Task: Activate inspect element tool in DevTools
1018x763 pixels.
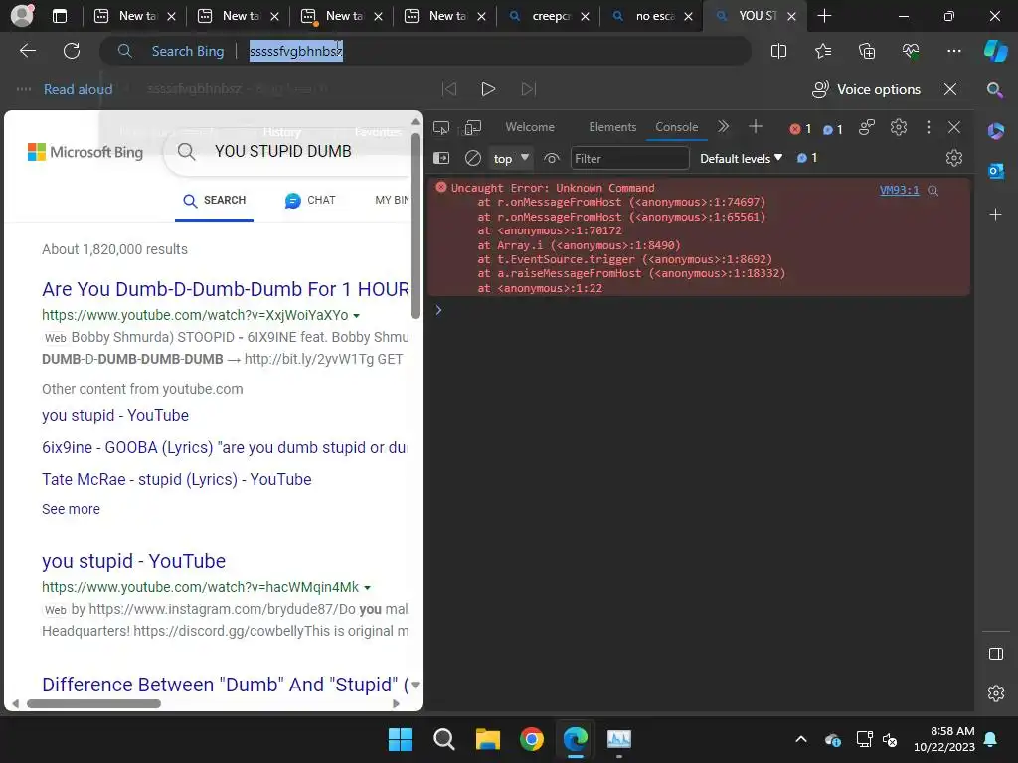Action: 441,128
